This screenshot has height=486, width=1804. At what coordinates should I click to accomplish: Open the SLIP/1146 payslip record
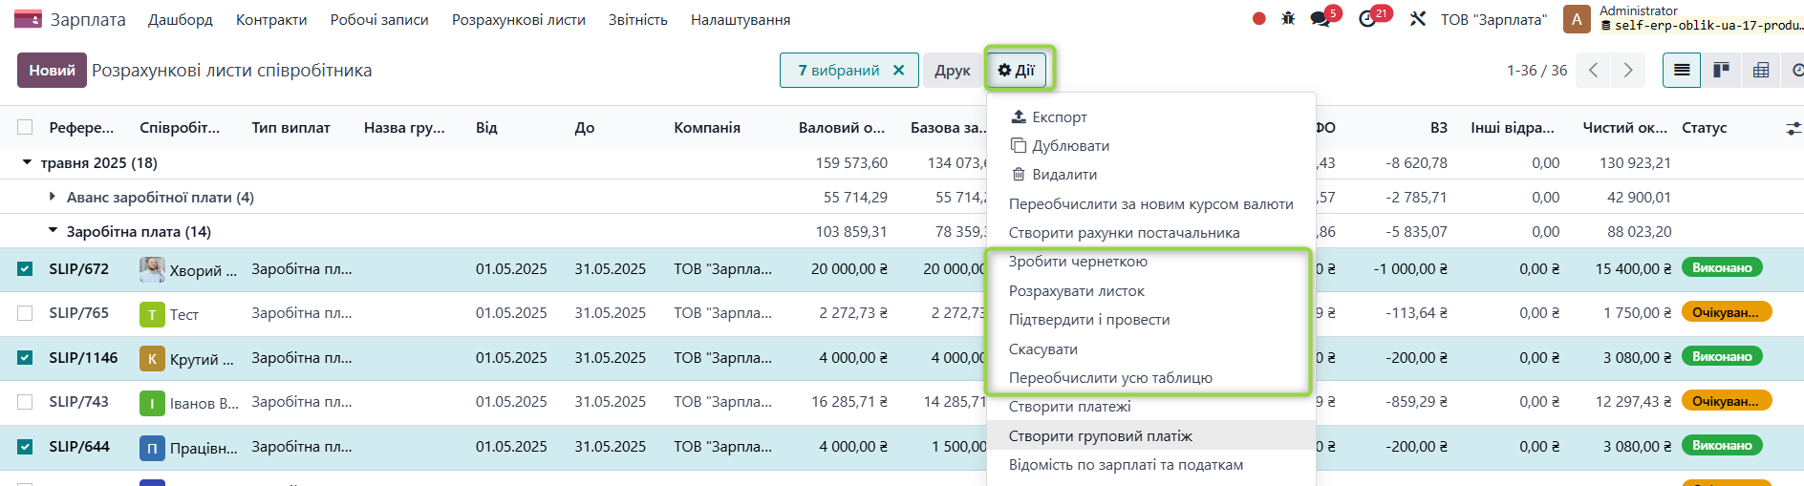(x=83, y=358)
